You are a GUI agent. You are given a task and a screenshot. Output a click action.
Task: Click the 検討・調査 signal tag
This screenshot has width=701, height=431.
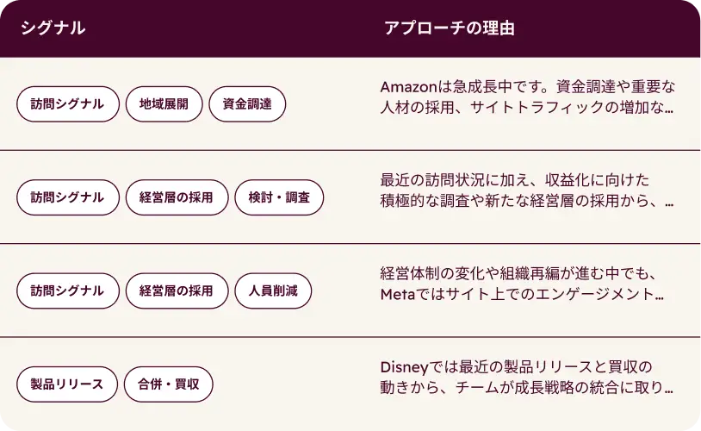pos(279,197)
